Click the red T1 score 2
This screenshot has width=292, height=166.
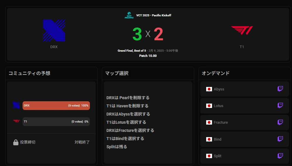pos(159,34)
